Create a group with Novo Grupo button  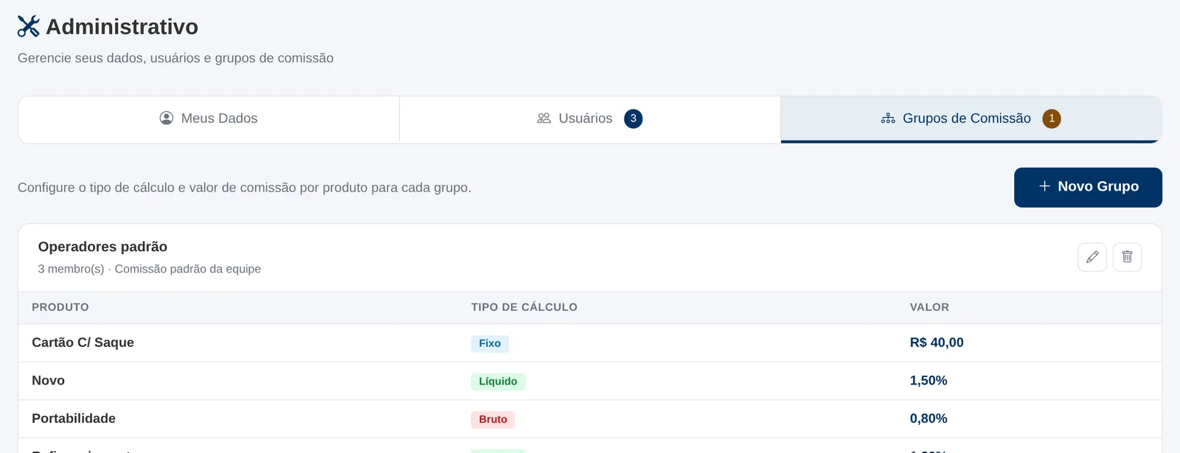click(x=1088, y=187)
